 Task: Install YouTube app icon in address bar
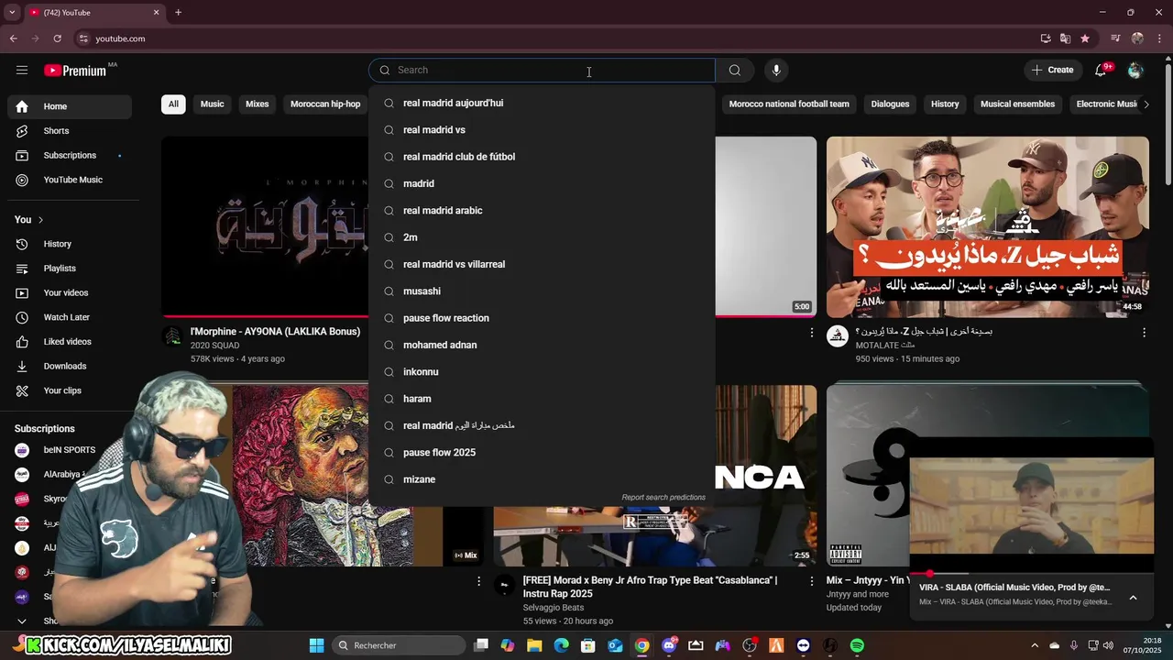[x=1046, y=38]
